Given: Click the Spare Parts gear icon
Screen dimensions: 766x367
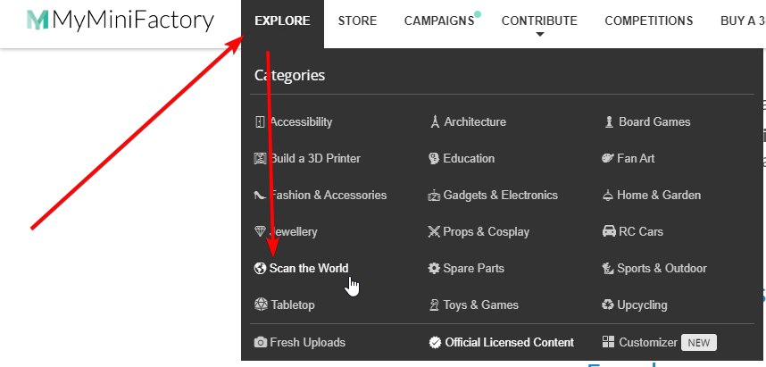Looking at the screenshot, I should (434, 268).
